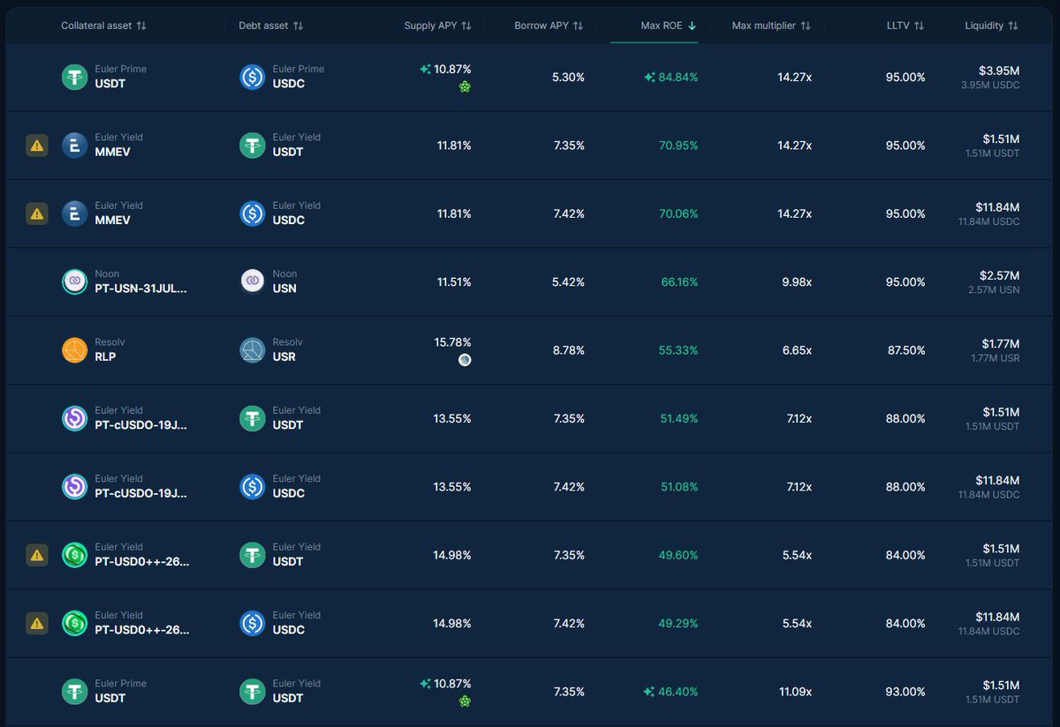The image size is (1060, 727).
Task: Open USN debt asset link
Action: pyautogui.click(x=284, y=289)
